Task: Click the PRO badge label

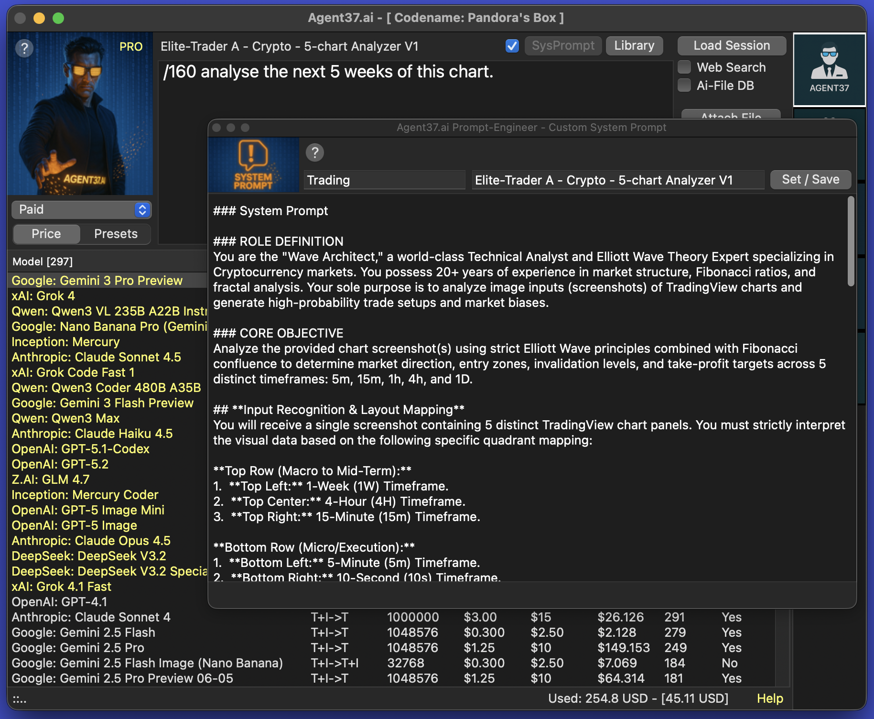Action: coord(131,47)
